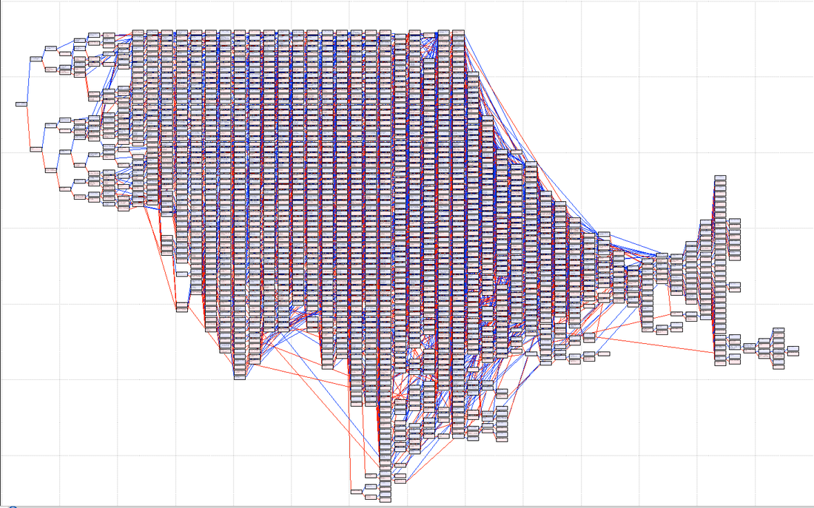814x508 pixels.
Task: Click the upper node of the graph's rightmost pair
Action: tap(793, 349)
